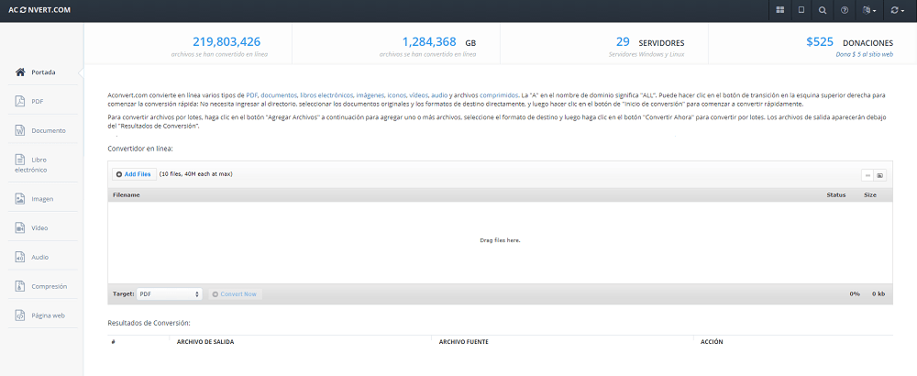Open the grid apps menu icon
The height and width of the screenshot is (376, 917).
780,10
